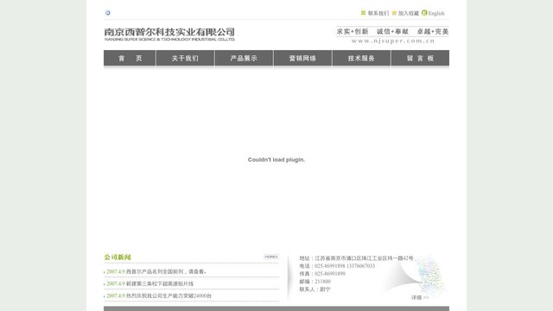Click the address line starting with 地址
Image resolution: width=553 pixels, height=311 pixels.
click(356, 258)
